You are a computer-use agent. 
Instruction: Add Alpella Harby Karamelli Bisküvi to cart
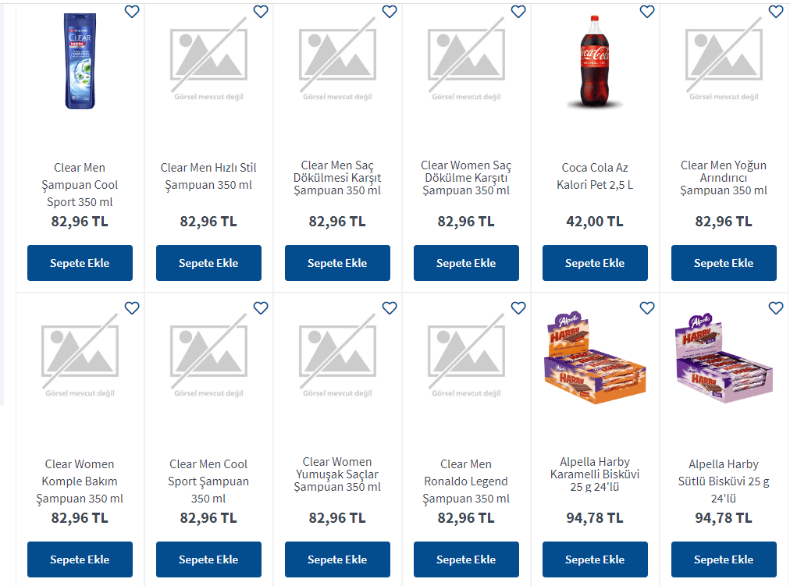click(x=595, y=559)
